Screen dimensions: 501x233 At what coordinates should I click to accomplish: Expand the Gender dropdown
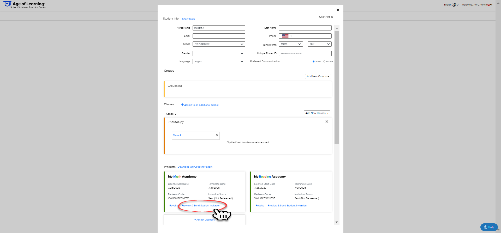click(x=219, y=53)
